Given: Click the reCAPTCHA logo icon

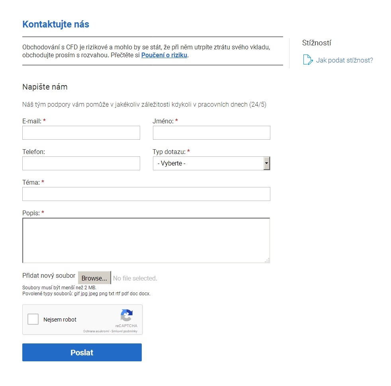Looking at the screenshot, I should (126, 316).
